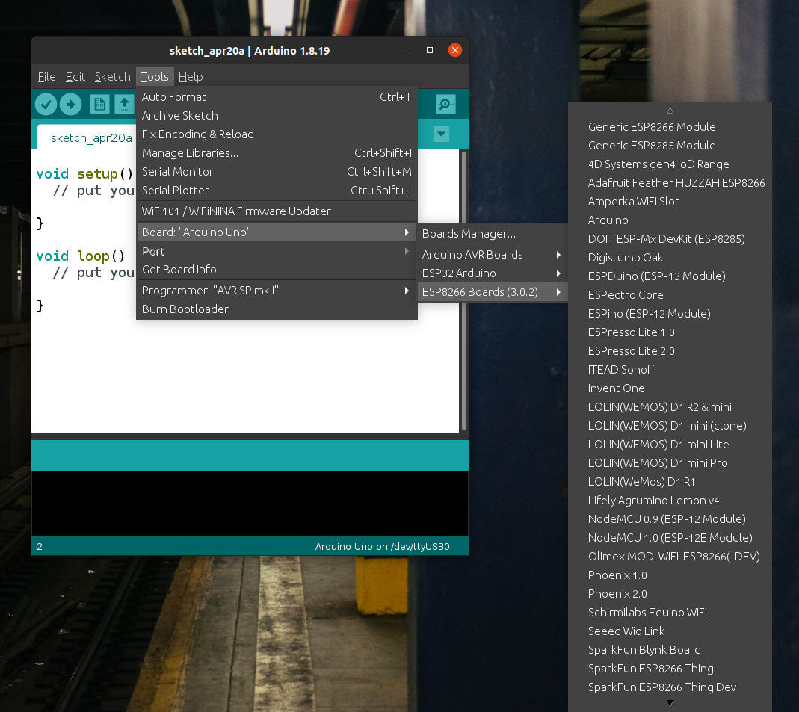The width and height of the screenshot is (799, 712).
Task: Open Boards Manager...
Action: pyautogui.click(x=493, y=234)
